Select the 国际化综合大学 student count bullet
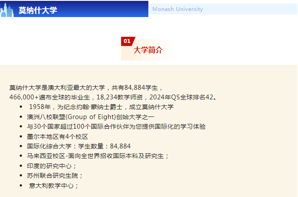298x197 pixels. 79,146
